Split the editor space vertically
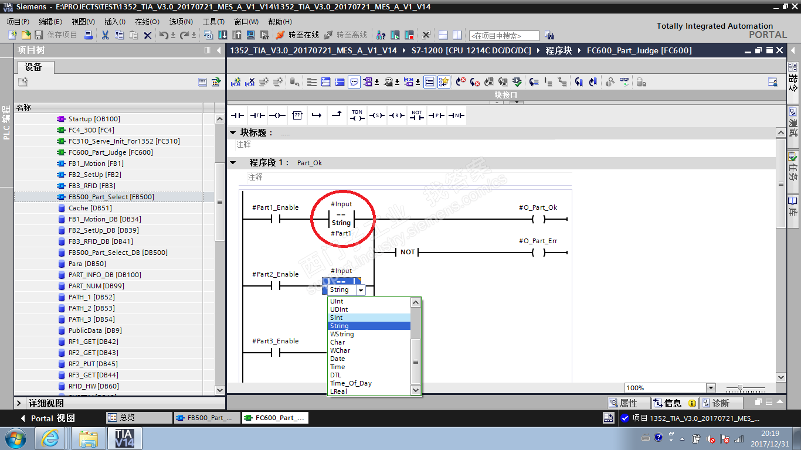 pos(457,35)
